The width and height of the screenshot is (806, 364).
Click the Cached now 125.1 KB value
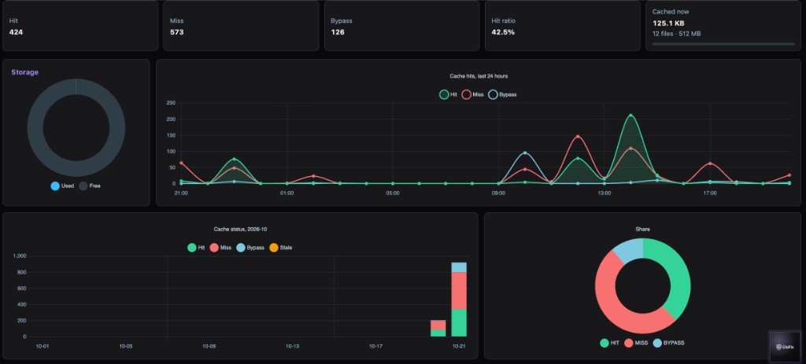click(668, 23)
